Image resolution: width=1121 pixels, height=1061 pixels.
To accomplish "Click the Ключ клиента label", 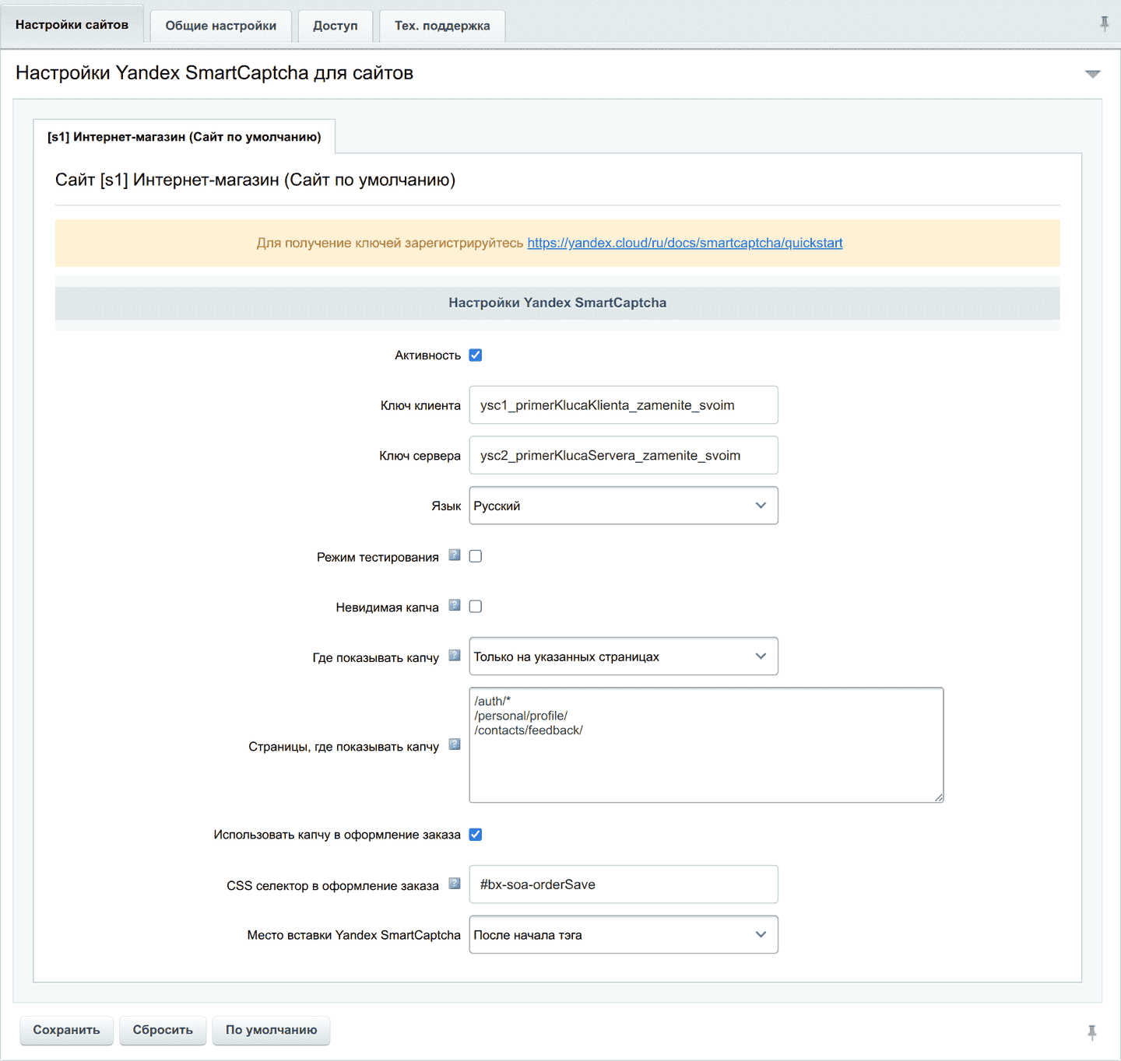I will tap(420, 406).
